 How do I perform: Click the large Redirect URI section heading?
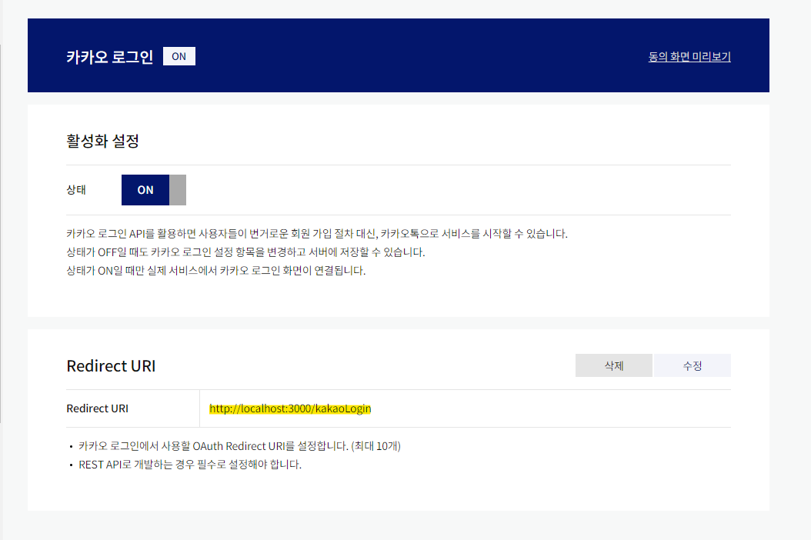pos(112,366)
